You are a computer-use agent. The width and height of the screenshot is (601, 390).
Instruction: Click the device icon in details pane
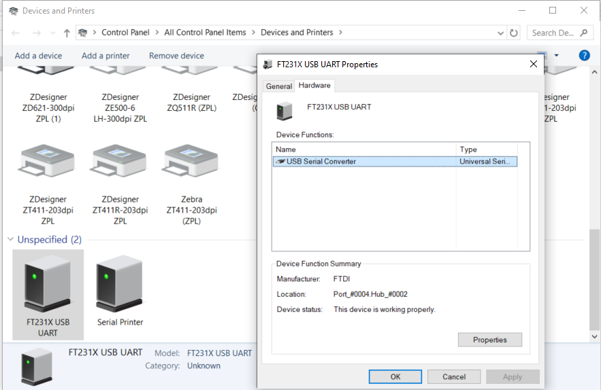pyautogui.click(x=36, y=366)
